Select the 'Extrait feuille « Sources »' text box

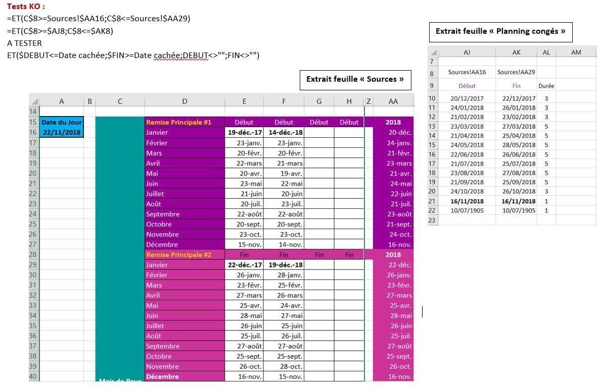[x=354, y=79]
